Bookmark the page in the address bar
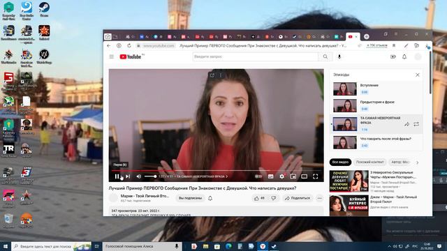Image resolution: width=447 pixels, height=251 pixels. click(x=394, y=45)
